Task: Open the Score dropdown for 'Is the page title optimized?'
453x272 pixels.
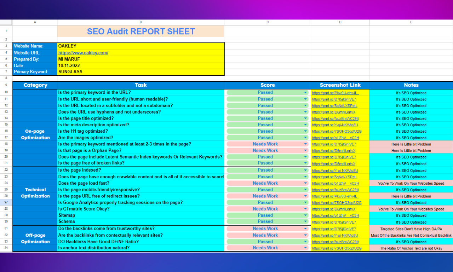Action: pos(306,118)
